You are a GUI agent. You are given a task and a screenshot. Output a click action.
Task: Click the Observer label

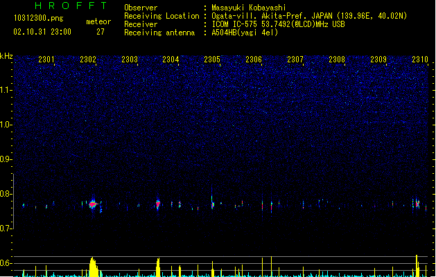(141, 8)
